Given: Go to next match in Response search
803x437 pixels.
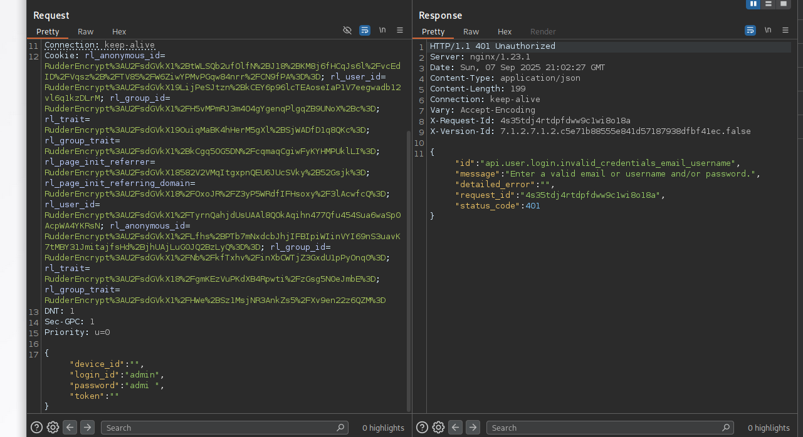Looking at the screenshot, I should point(473,428).
